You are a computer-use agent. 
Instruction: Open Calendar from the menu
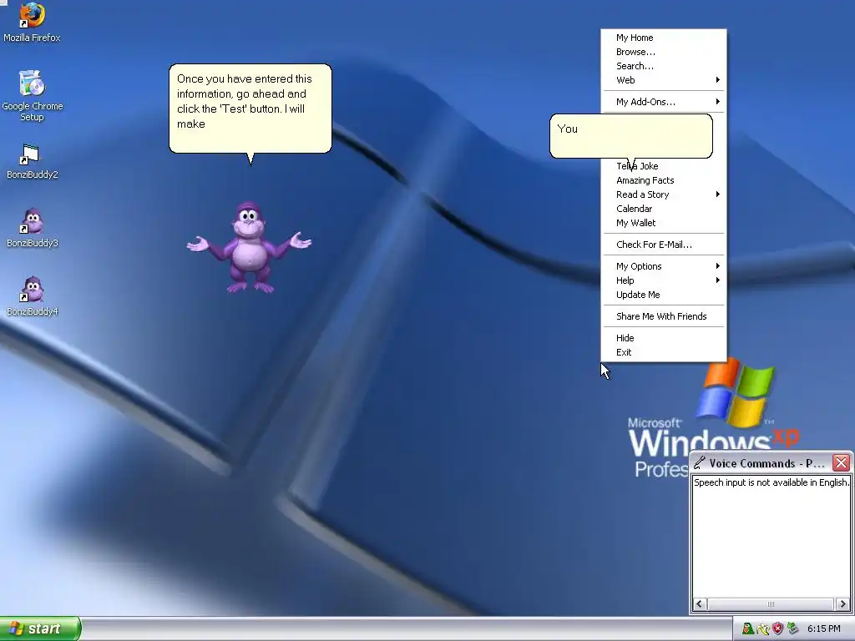(x=664, y=209)
